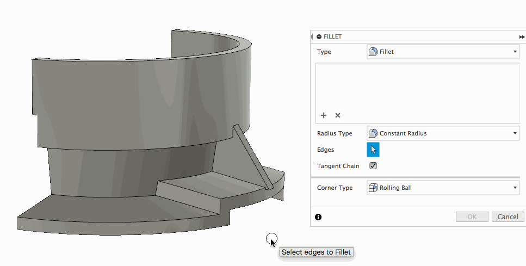Screen dimensions: 526x266
Task: Collapse the FILLET panel with minus icon
Action: pos(319,37)
